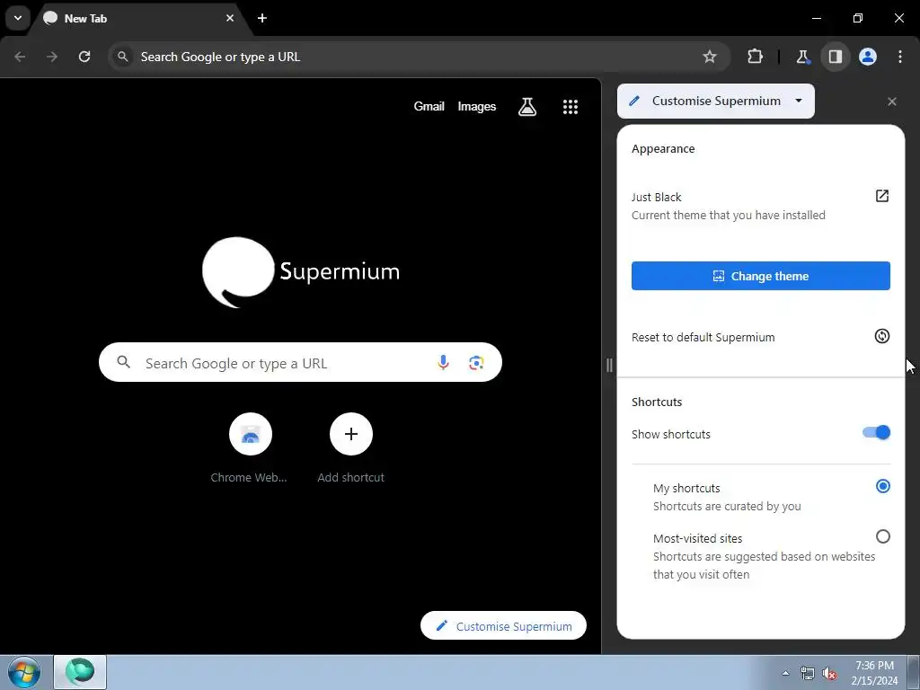Search by image with Lens icon
The width and height of the screenshot is (920, 690).
[476, 363]
